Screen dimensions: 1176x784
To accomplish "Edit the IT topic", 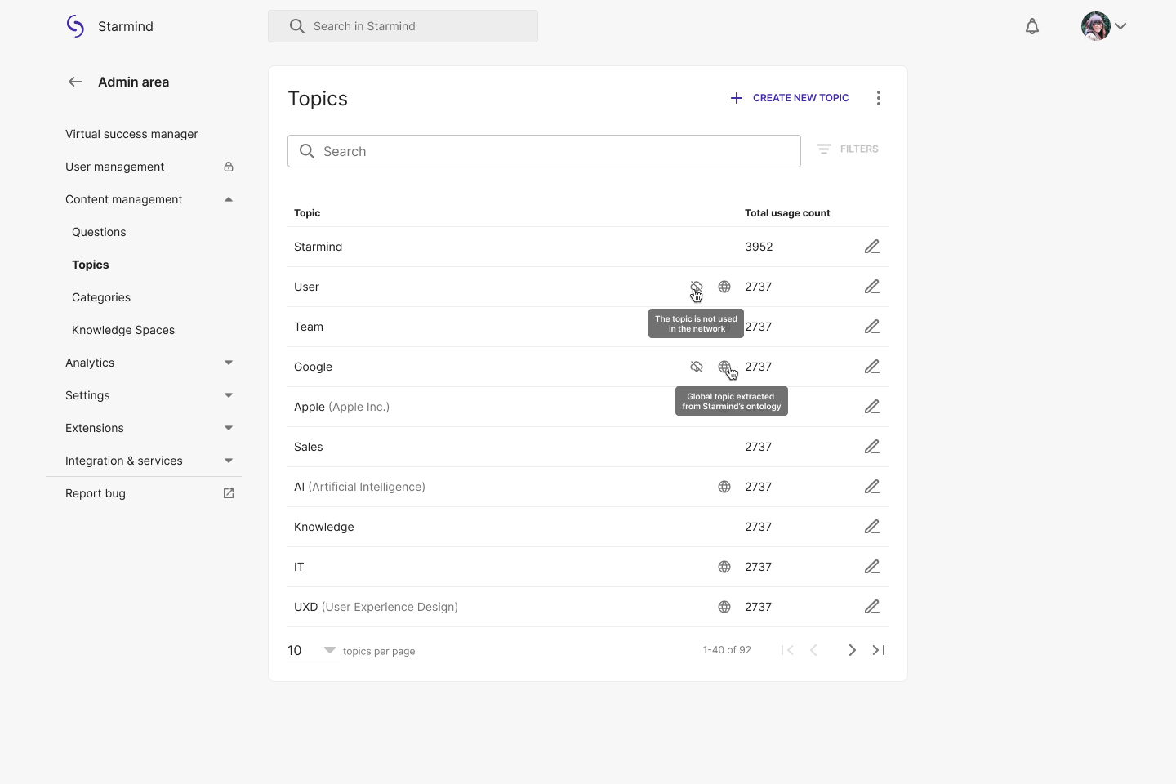I will [872, 567].
